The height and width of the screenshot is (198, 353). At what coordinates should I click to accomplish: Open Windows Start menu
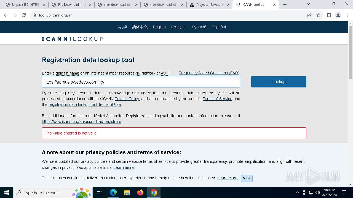pyautogui.click(x=7, y=193)
